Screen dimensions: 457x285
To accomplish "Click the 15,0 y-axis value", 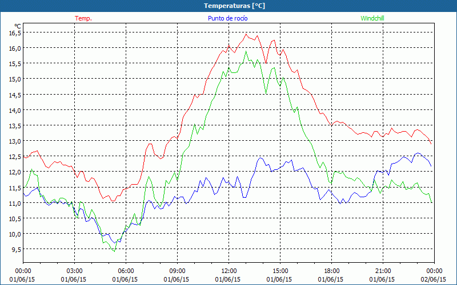I will pos(15,79).
